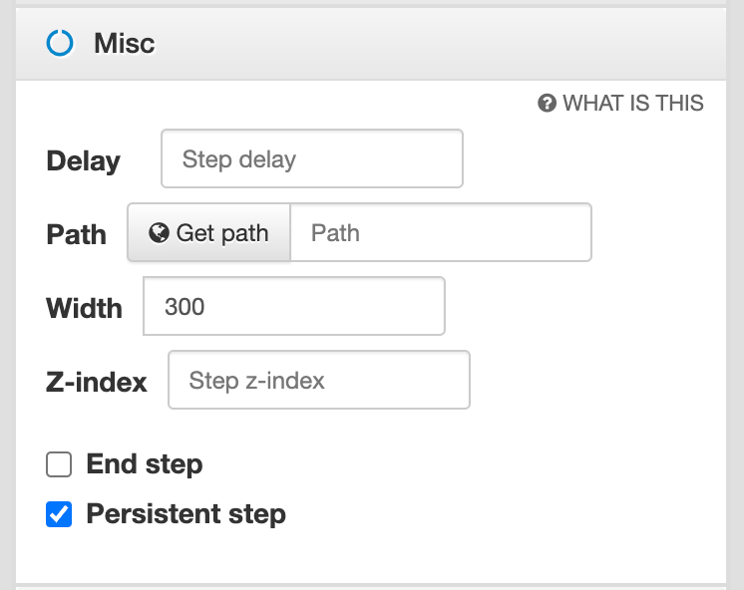Toggle Persistent step via its text label

pyautogui.click(x=186, y=514)
